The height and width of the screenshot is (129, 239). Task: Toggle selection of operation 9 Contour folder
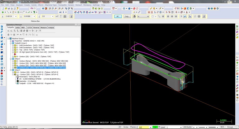[15, 67]
